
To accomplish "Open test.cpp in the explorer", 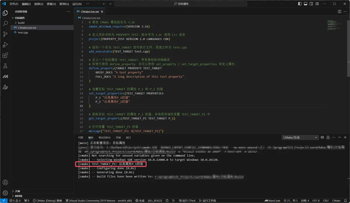I will click(x=42, y=32).
